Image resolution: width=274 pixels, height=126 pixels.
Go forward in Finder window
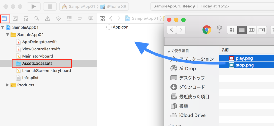point(181,30)
